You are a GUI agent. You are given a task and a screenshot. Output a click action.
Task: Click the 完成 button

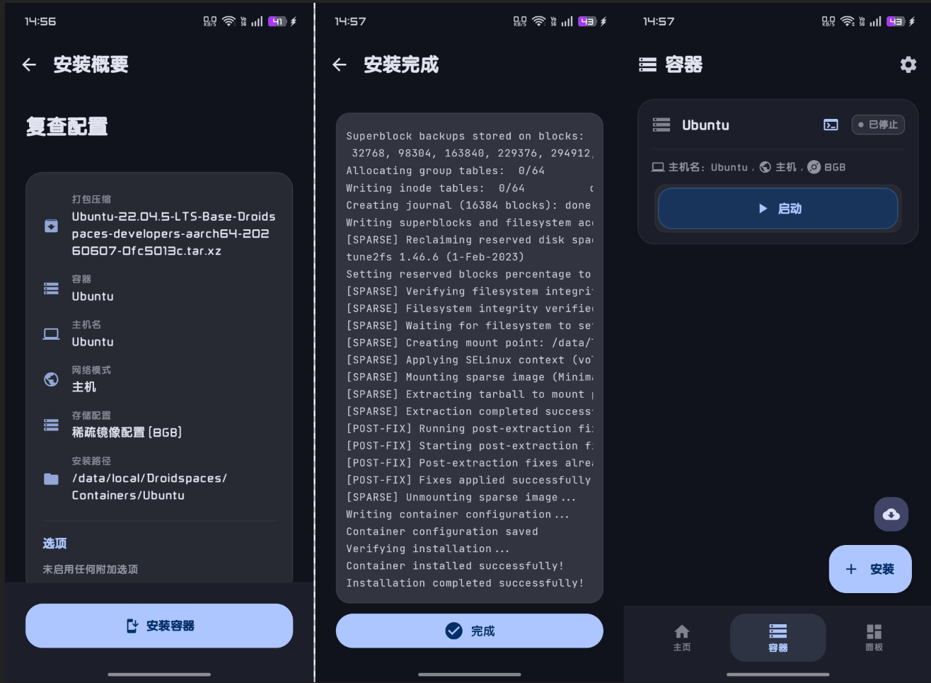click(x=470, y=631)
